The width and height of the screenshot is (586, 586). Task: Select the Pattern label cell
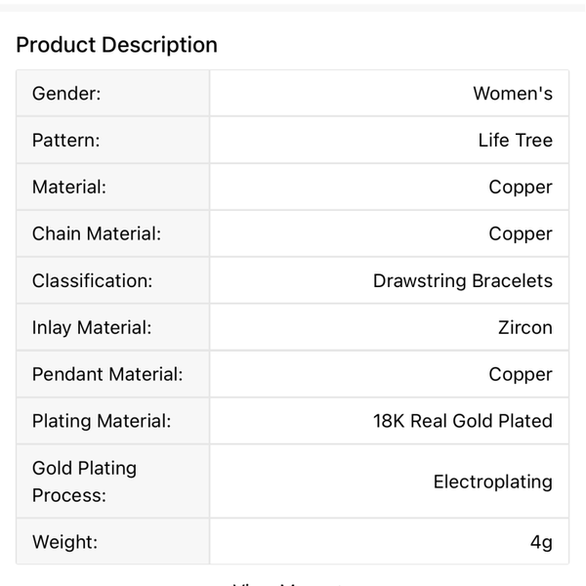coord(66,141)
